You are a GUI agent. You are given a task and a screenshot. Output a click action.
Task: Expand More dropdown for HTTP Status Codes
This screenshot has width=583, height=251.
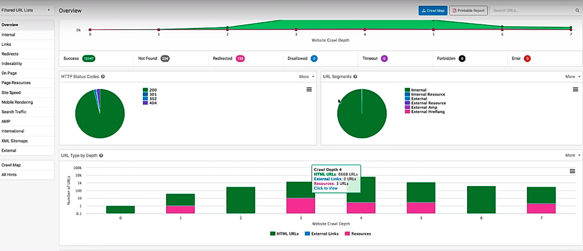click(307, 77)
